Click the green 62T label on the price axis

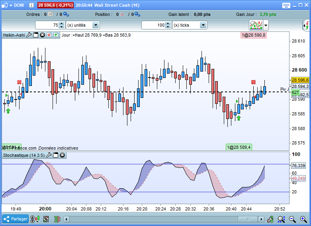[295, 92]
